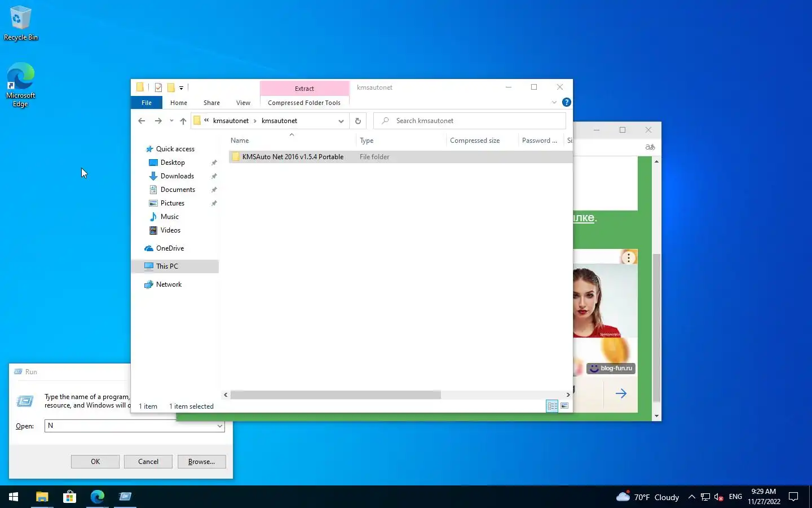Click three-dot menu on browser ad

pos(629,258)
